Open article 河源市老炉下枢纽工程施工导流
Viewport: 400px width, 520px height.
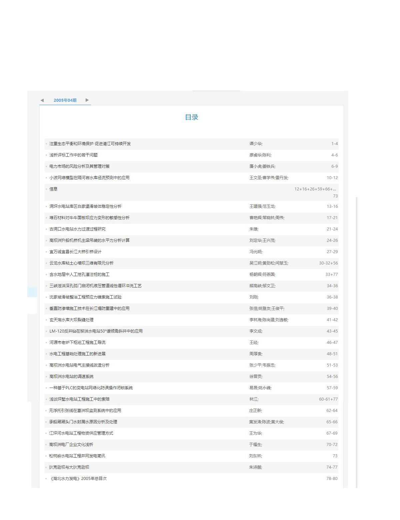[x=77, y=343]
